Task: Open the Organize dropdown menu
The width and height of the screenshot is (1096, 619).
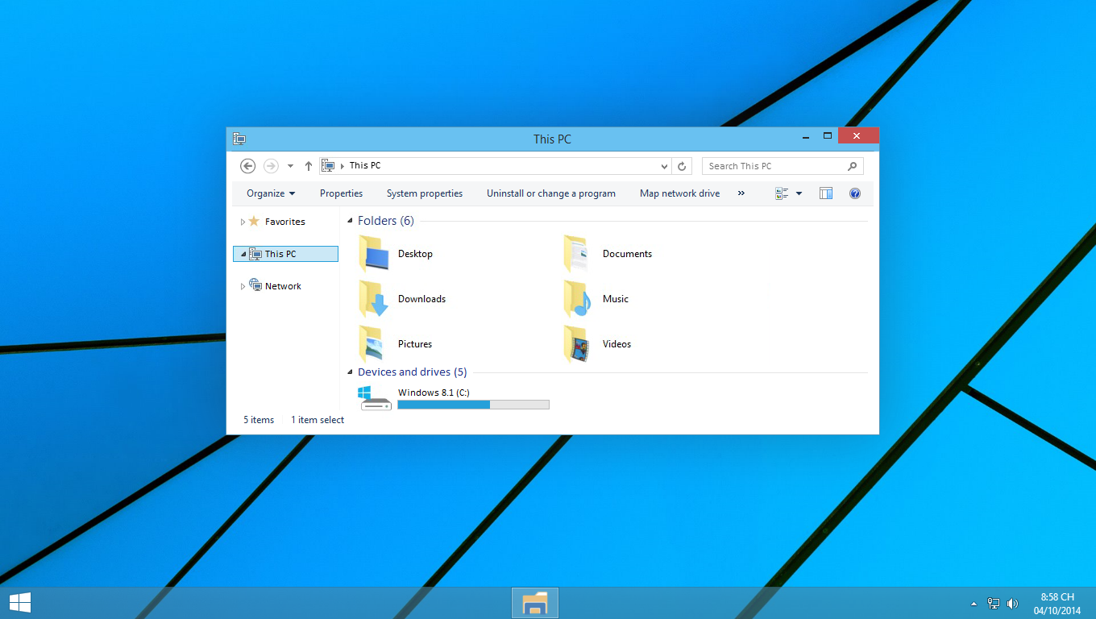Action: (x=270, y=193)
